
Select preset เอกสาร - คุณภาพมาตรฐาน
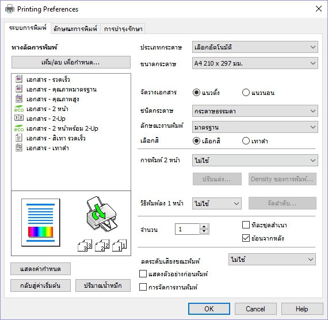point(62,89)
